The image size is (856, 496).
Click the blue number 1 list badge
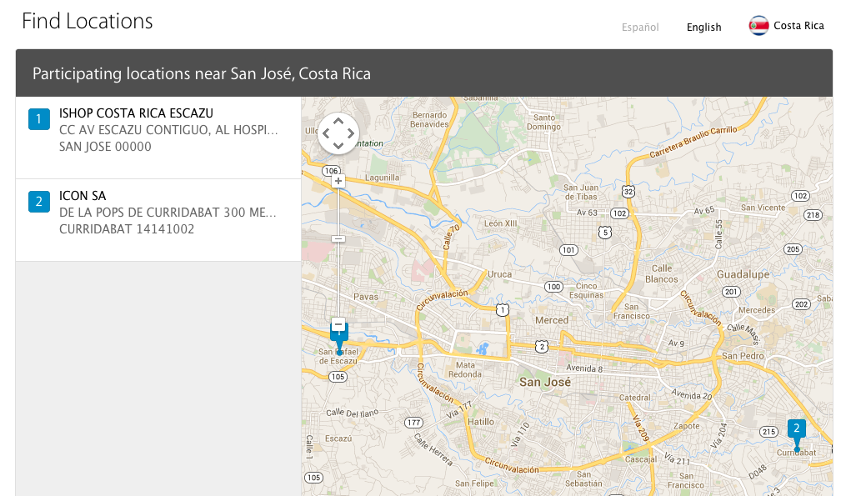39,119
